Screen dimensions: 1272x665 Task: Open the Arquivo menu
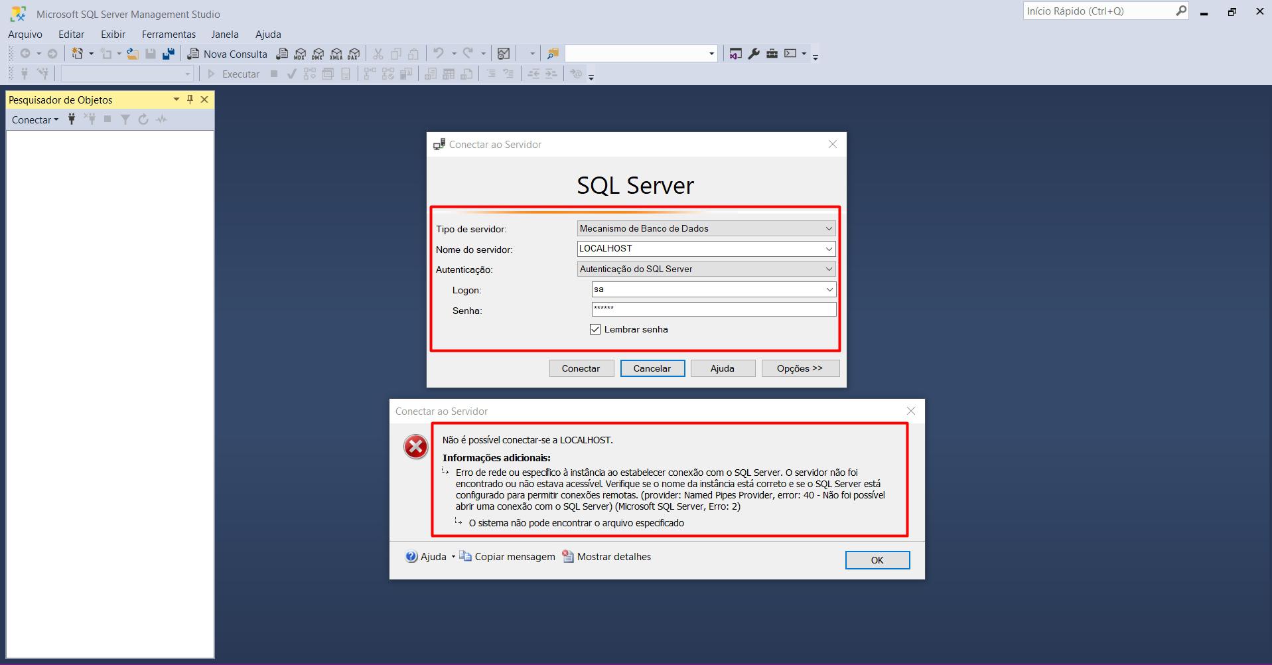(x=25, y=35)
